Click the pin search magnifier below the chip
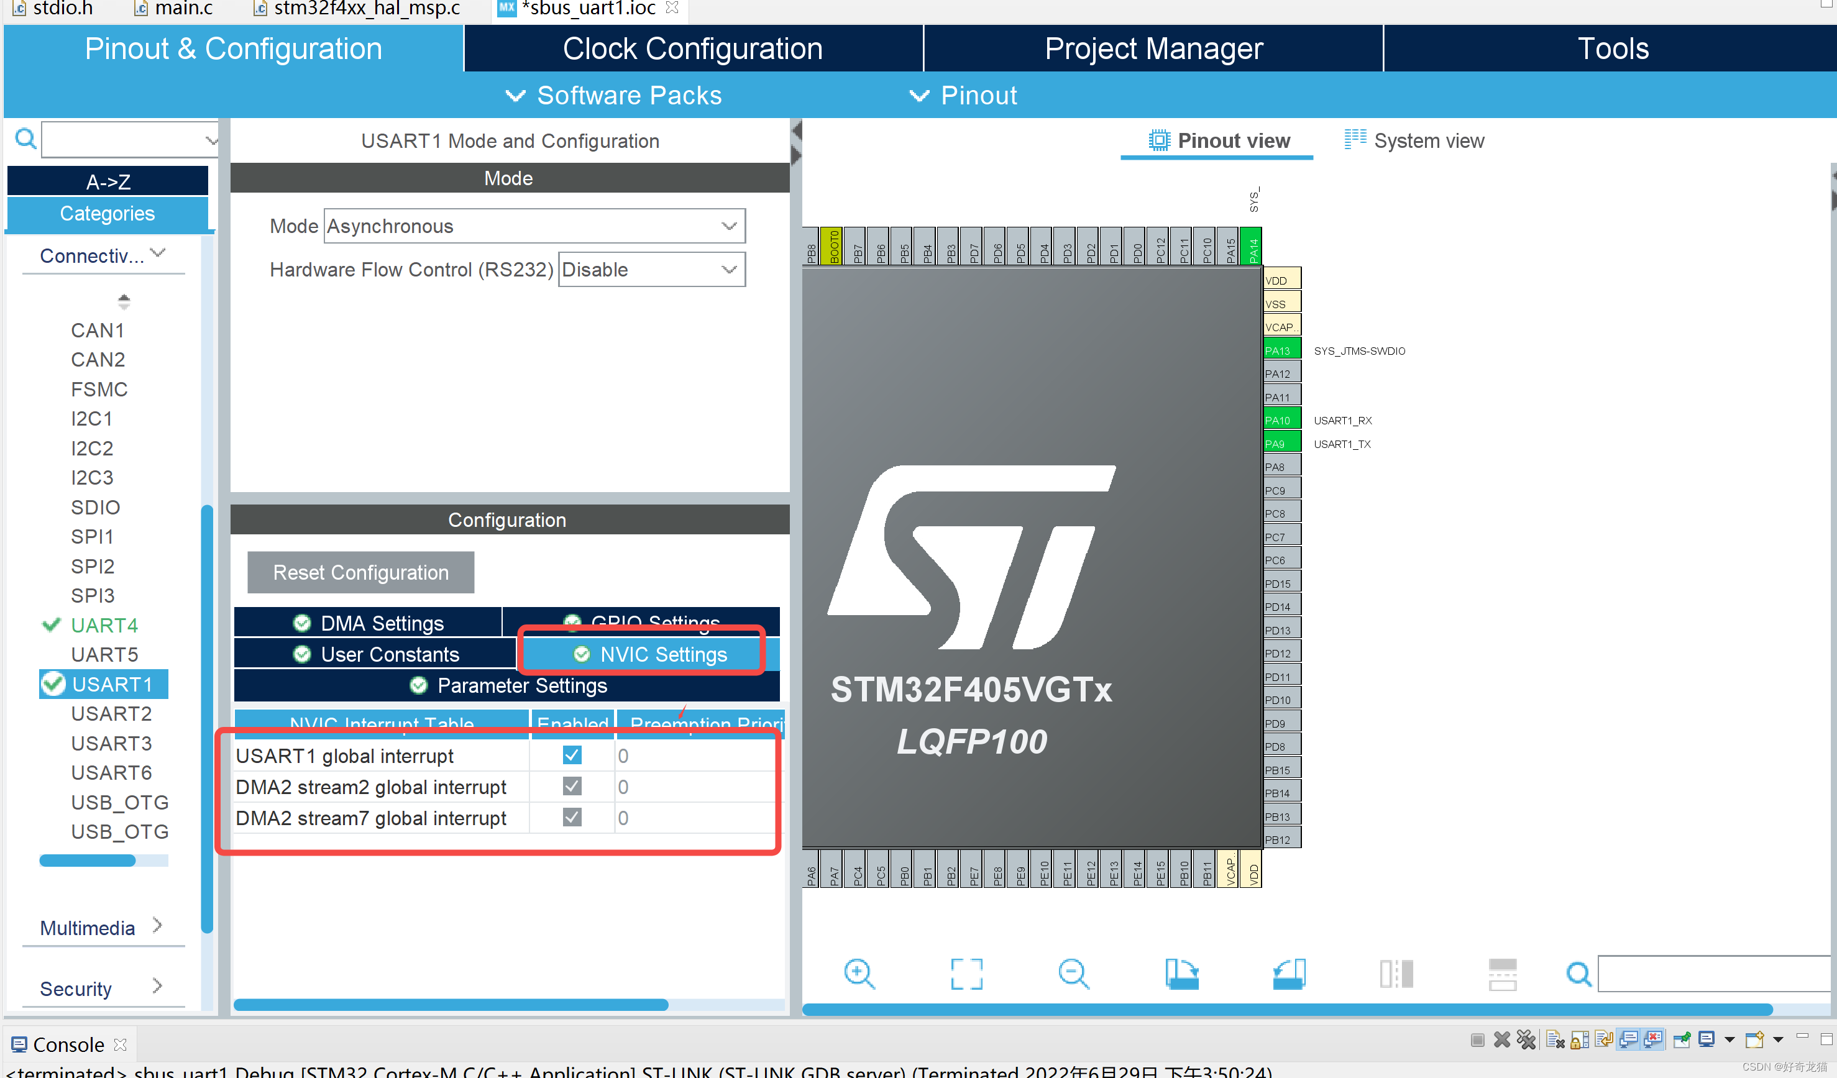Viewport: 1837px width, 1078px height. [x=1579, y=974]
